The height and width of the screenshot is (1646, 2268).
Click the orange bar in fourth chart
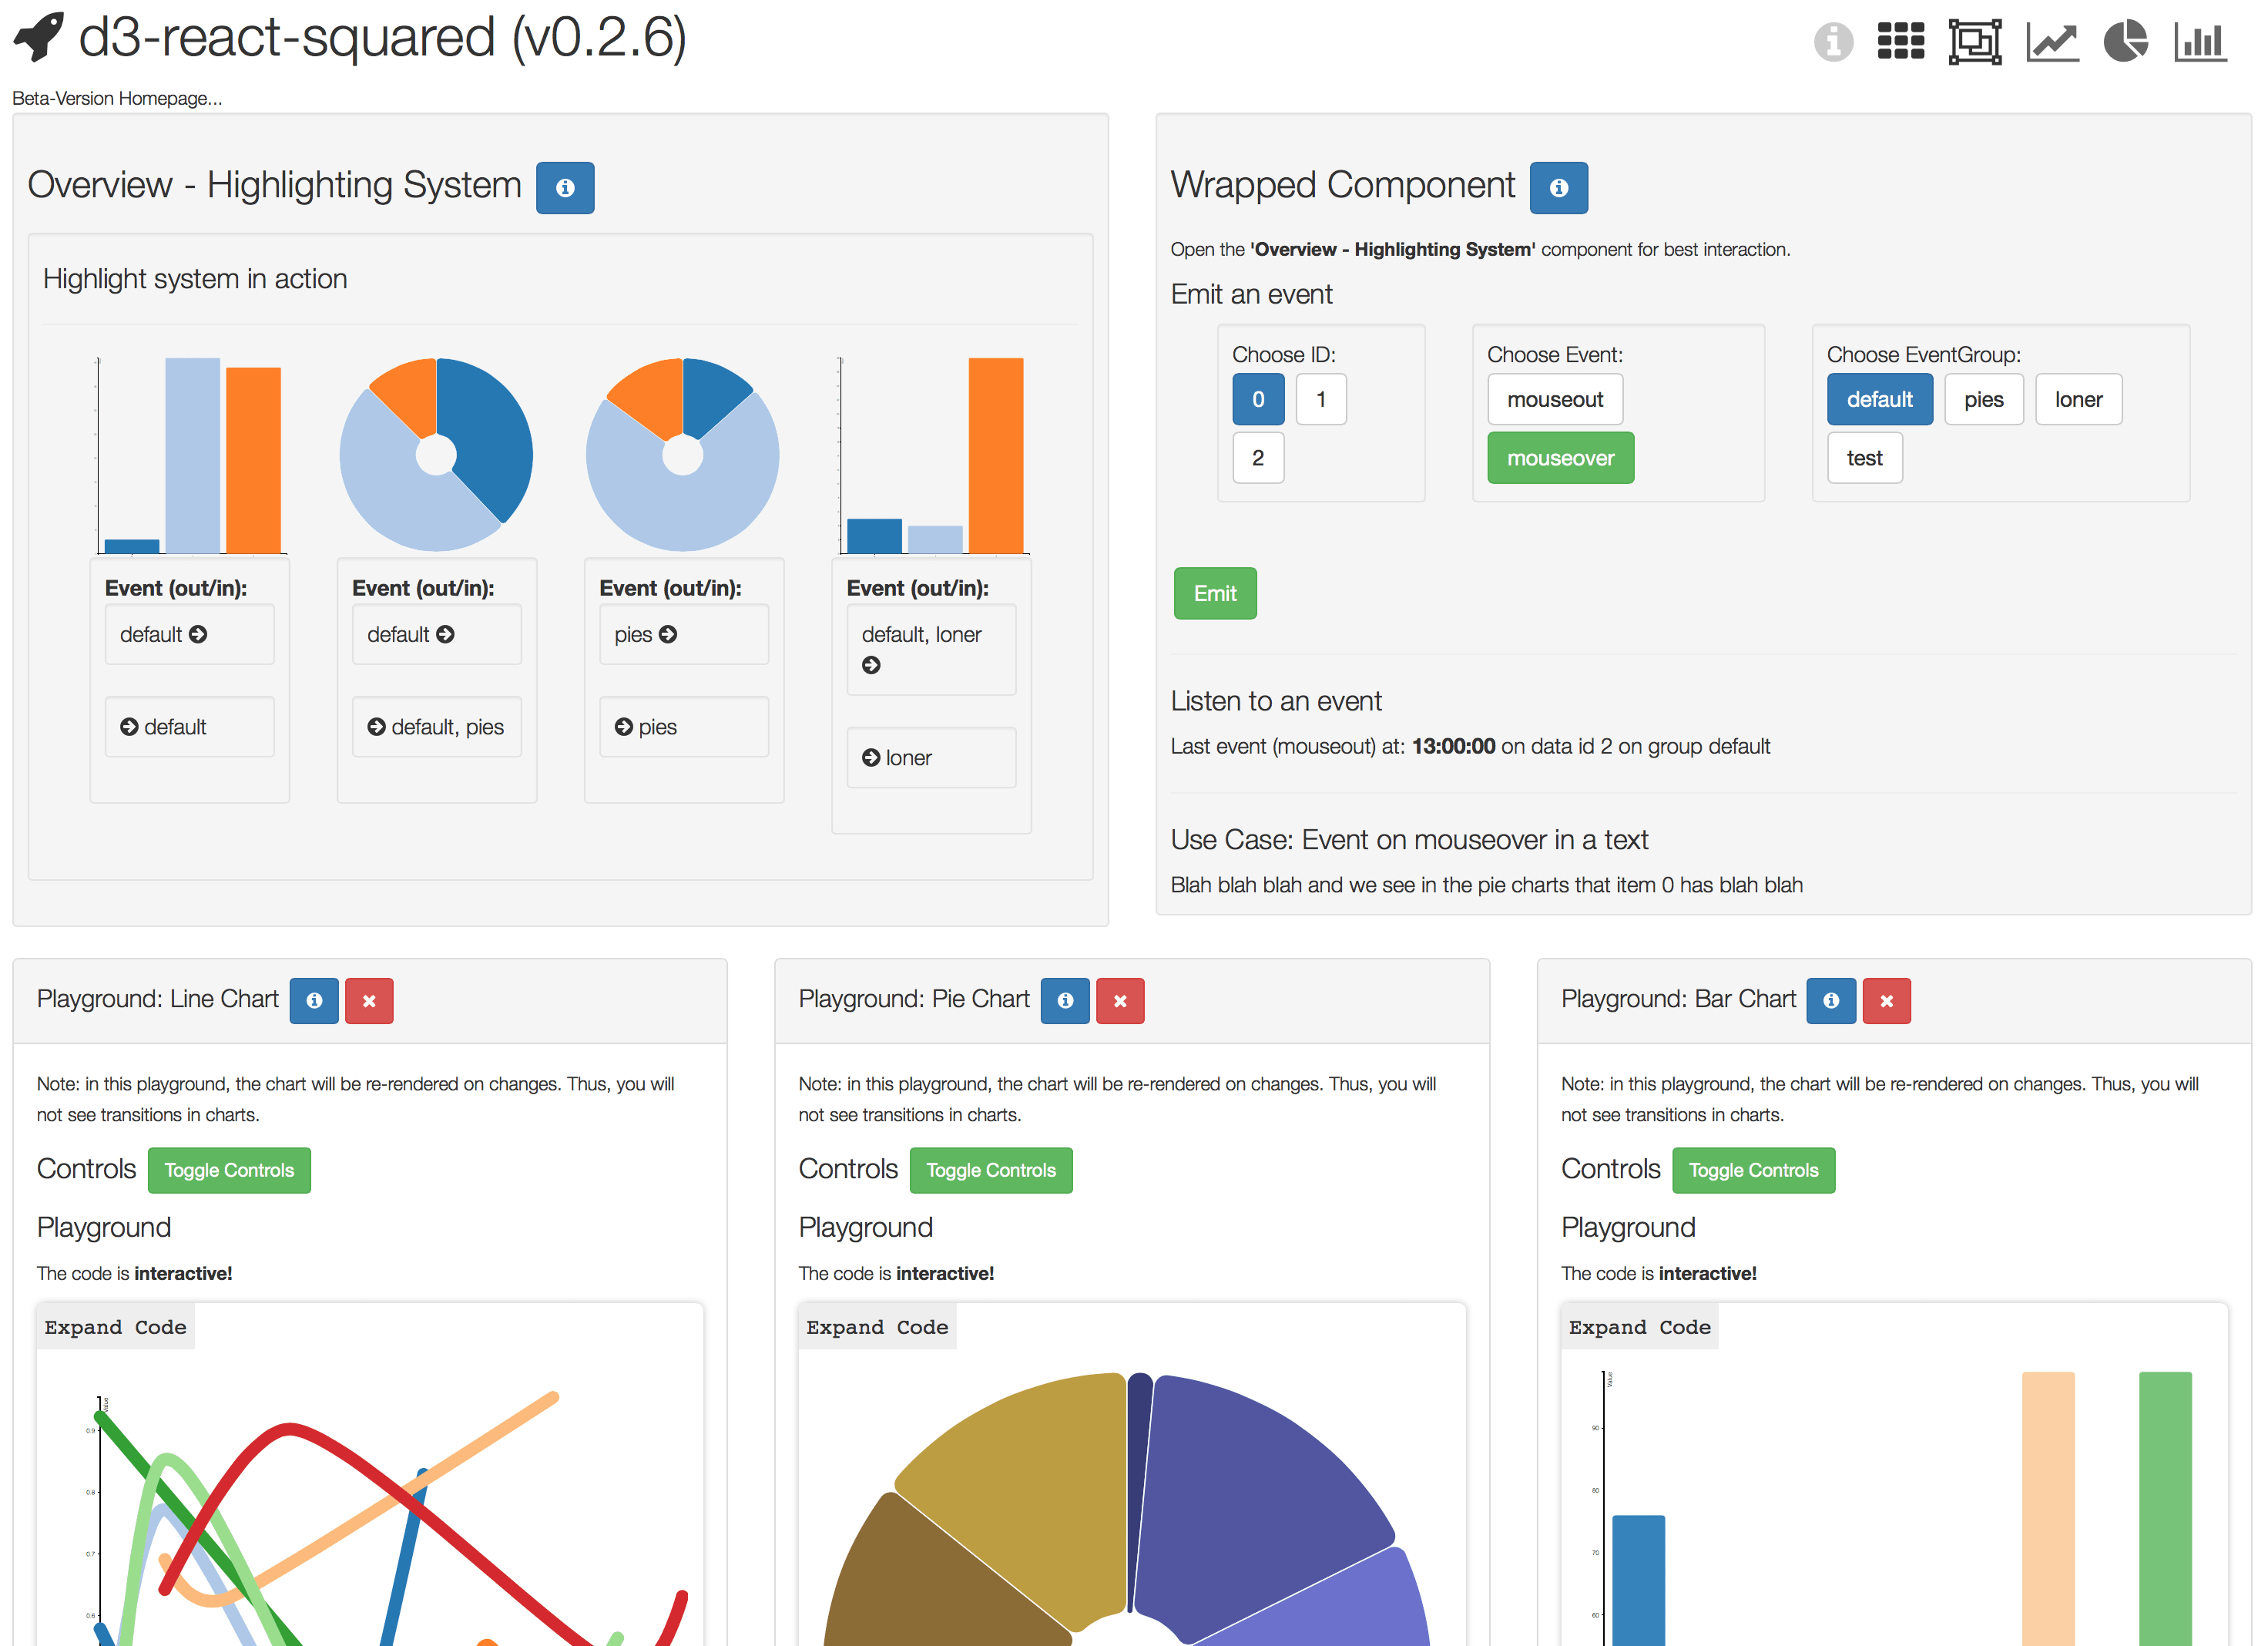(995, 455)
